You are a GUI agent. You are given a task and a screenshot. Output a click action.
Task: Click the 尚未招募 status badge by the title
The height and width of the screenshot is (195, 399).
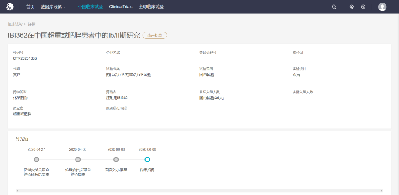(x=155, y=36)
